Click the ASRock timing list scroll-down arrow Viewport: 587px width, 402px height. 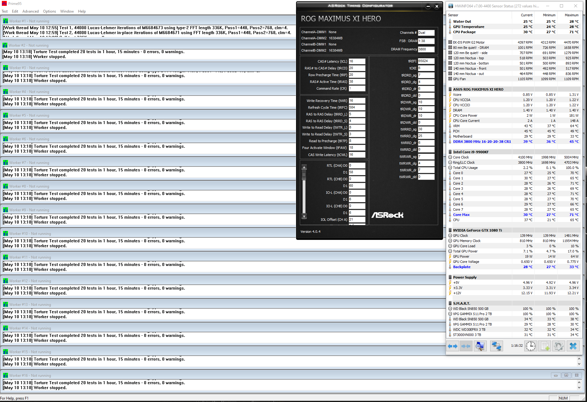(304, 216)
